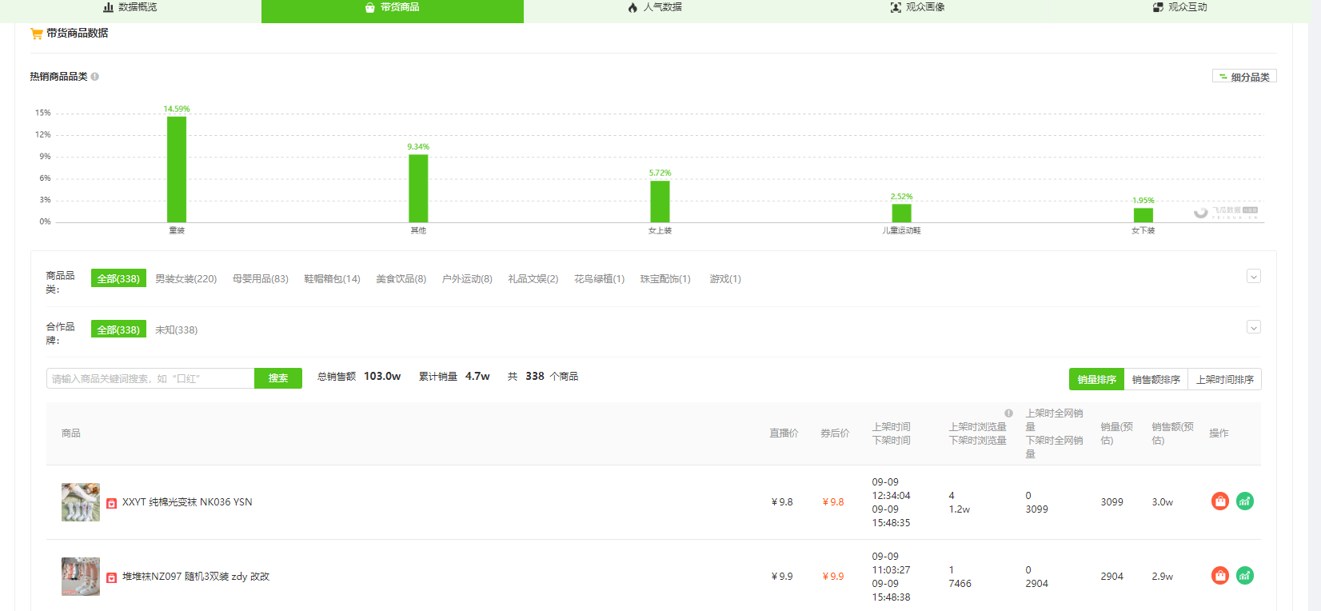Click the 女上装 chart bar
The image size is (1321, 611).
(660, 202)
